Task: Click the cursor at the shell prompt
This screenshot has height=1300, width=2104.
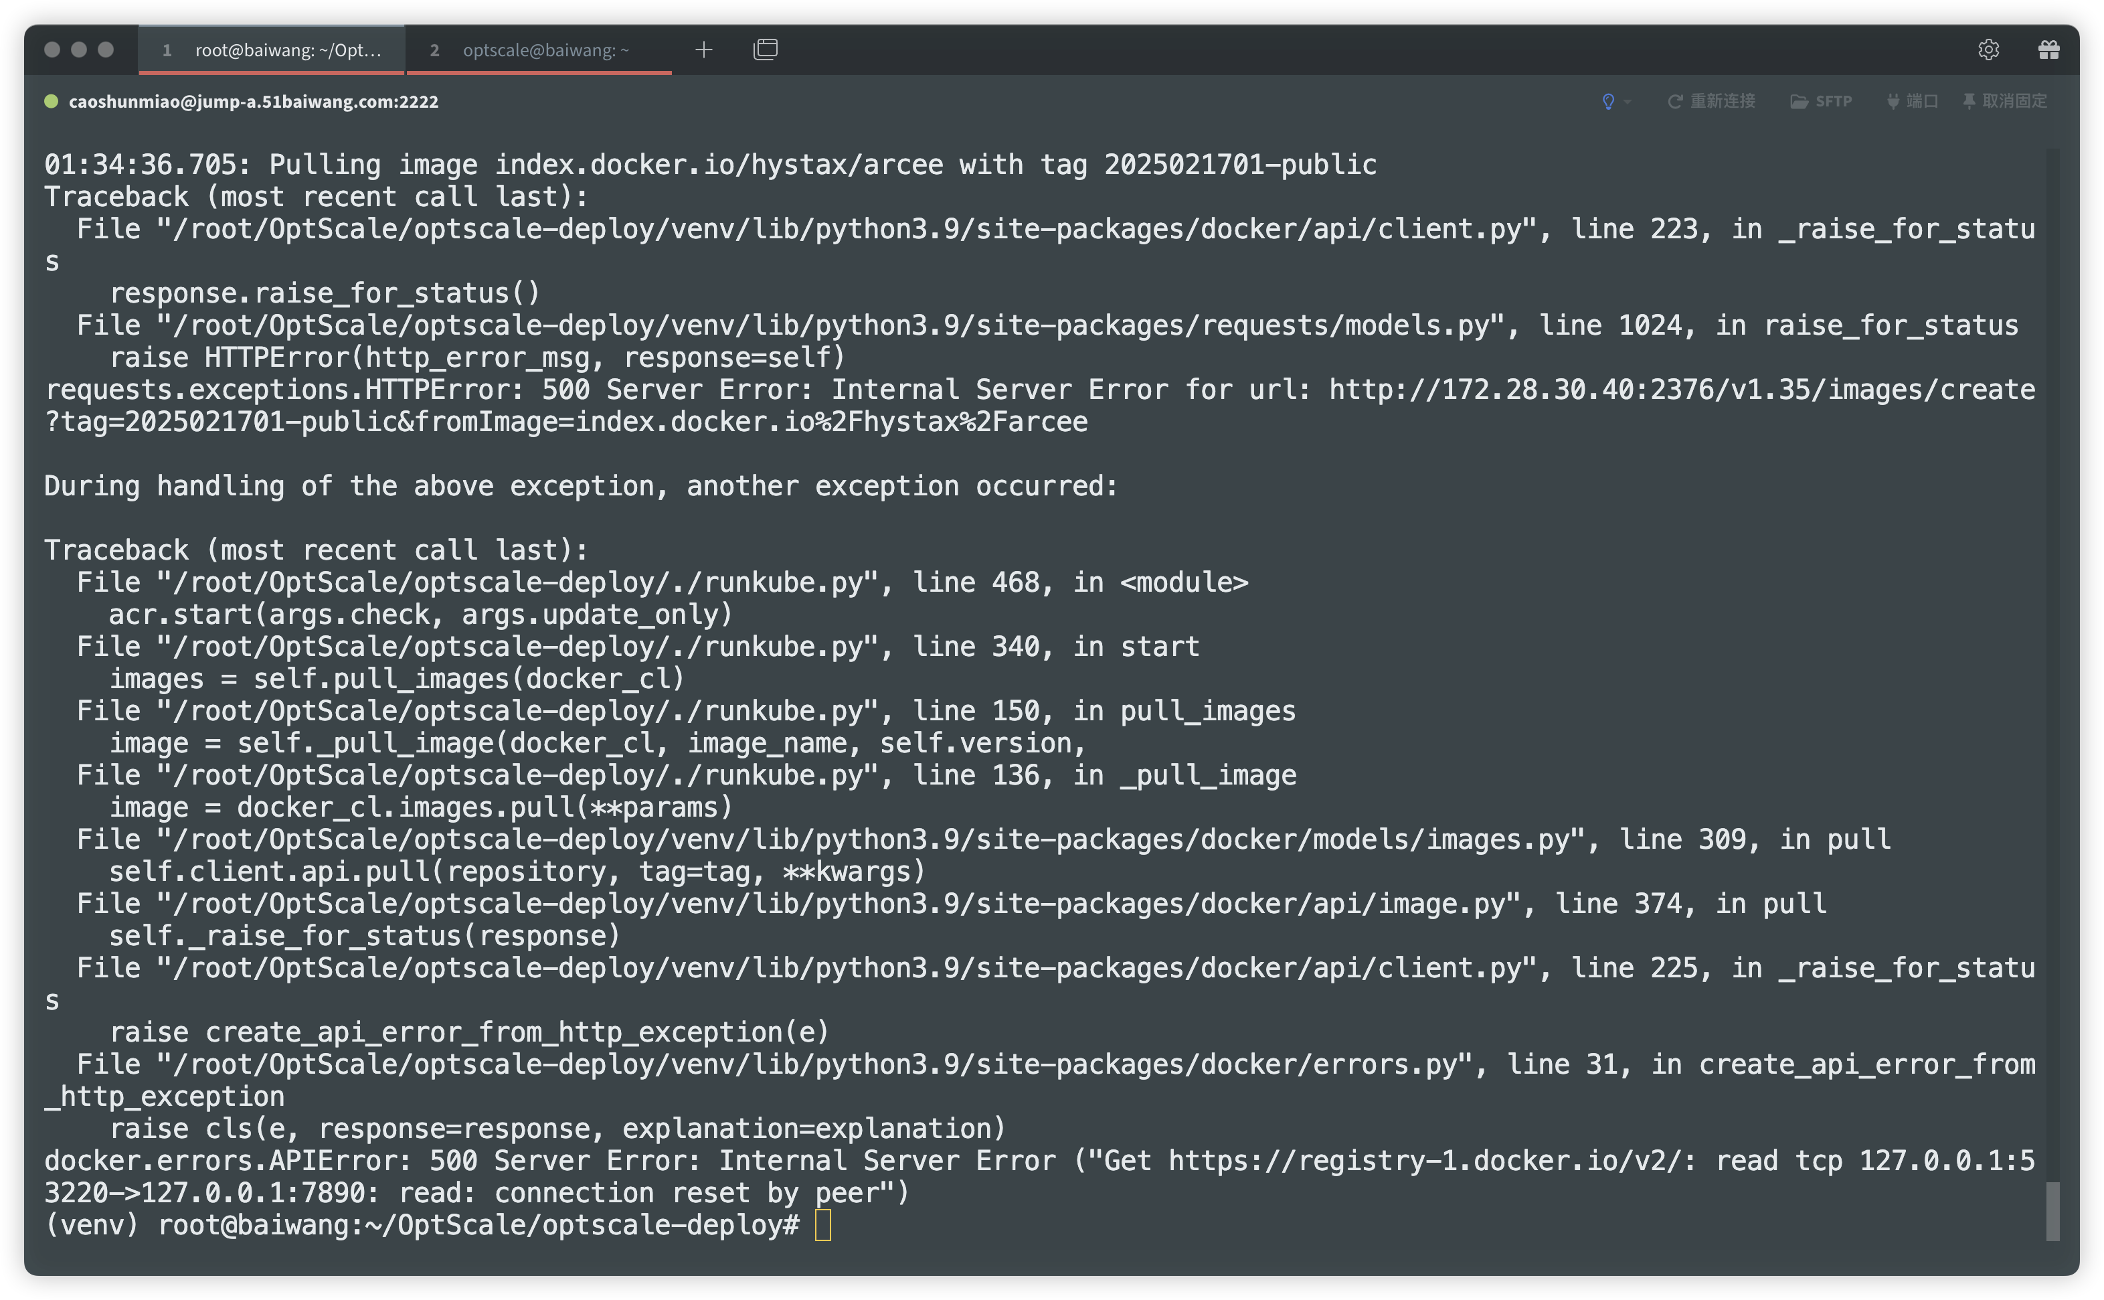Action: coord(822,1224)
